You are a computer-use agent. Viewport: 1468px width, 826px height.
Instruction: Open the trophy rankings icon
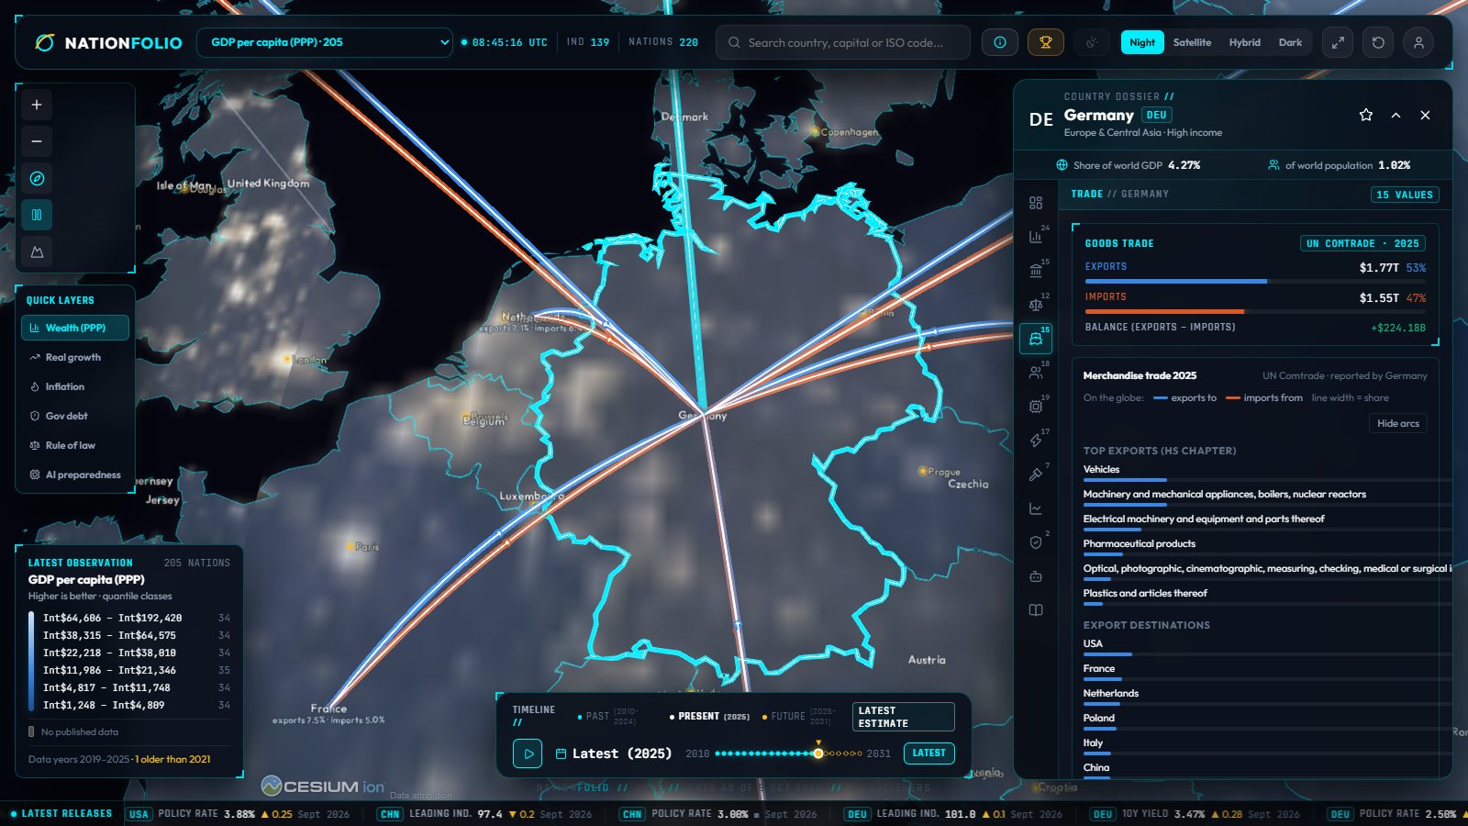(1046, 42)
